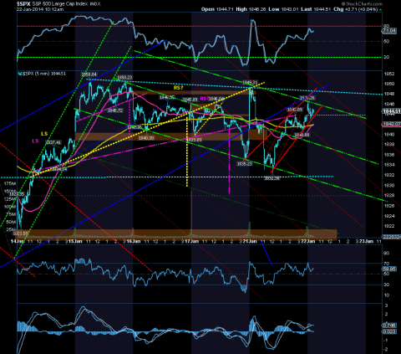Click the 1844.51 current price tag on axis
The image size is (401, 354).
pyautogui.click(x=392, y=111)
